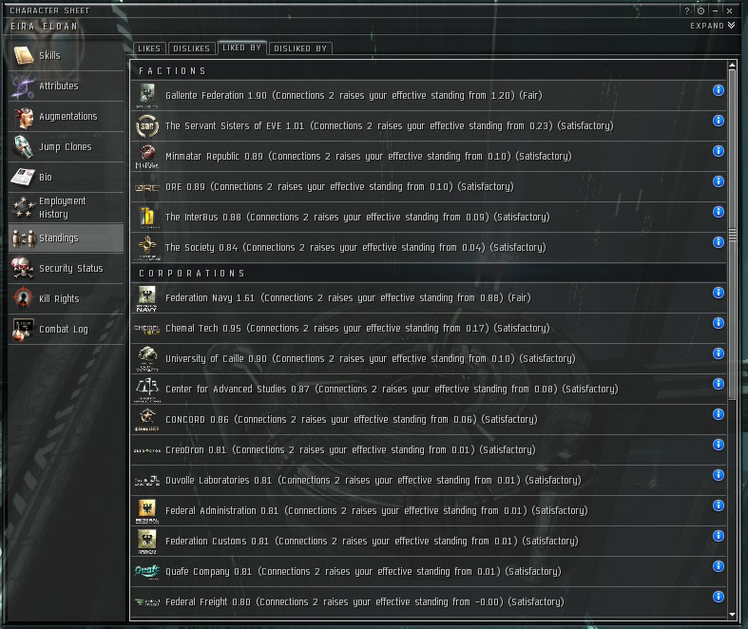Select the University of Caille 0.90 row
The width and height of the screenshot is (748, 629).
coord(429,358)
